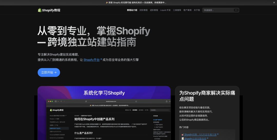Open Shopify注册完整指南 link

[x=195, y=138]
